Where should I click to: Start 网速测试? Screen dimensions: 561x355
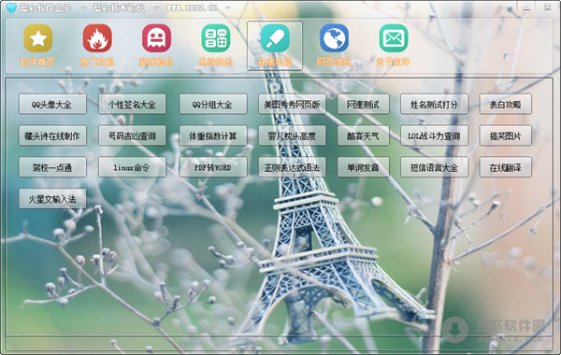tap(363, 105)
